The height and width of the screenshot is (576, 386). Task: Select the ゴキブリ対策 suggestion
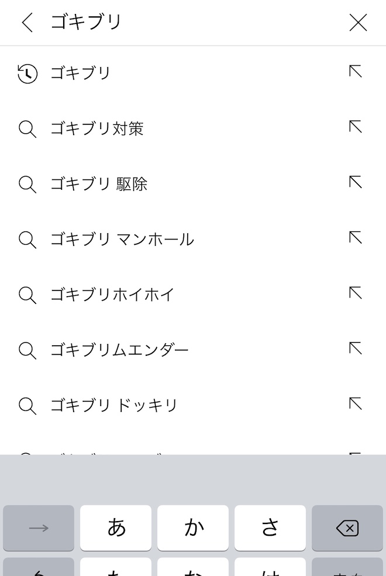click(x=97, y=129)
